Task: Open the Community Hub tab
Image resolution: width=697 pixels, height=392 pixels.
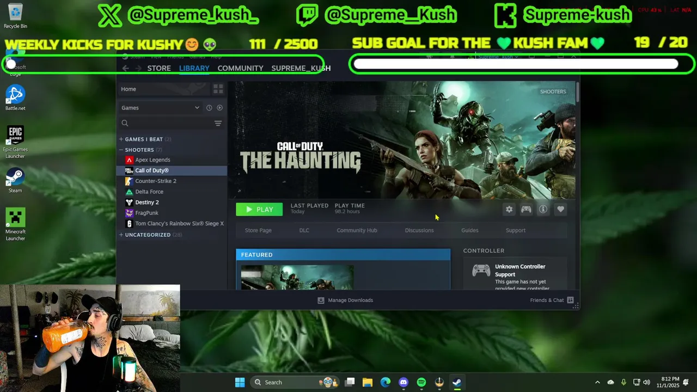Action: (x=357, y=230)
